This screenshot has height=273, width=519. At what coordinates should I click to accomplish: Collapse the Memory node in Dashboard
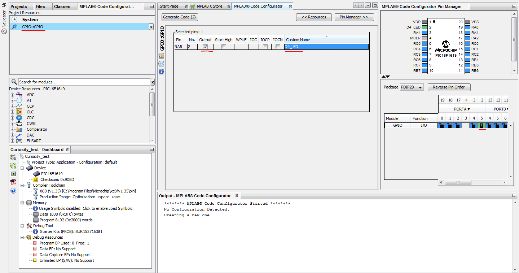point(22,203)
